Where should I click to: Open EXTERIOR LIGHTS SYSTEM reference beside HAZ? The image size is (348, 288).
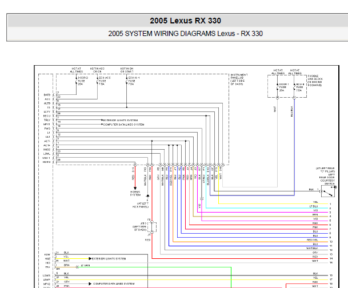point(109,259)
